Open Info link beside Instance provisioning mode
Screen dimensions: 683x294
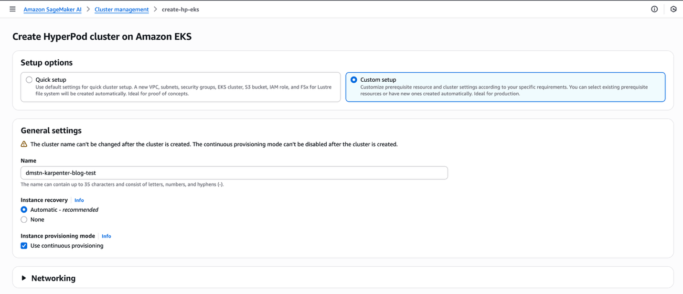[107, 236]
